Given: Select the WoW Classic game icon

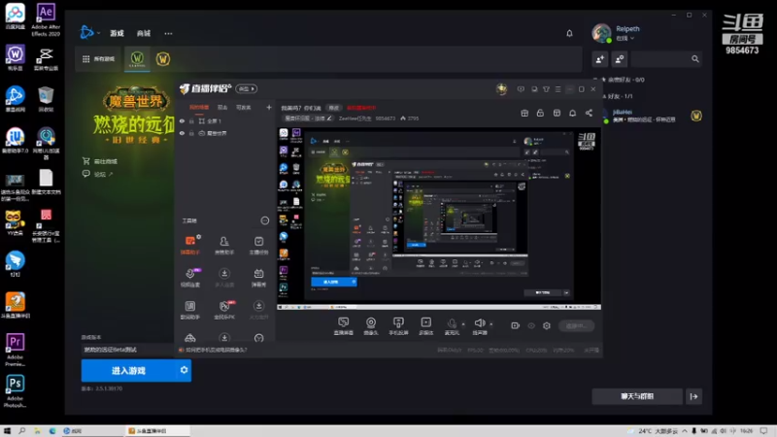Looking at the screenshot, I should pos(137,59).
